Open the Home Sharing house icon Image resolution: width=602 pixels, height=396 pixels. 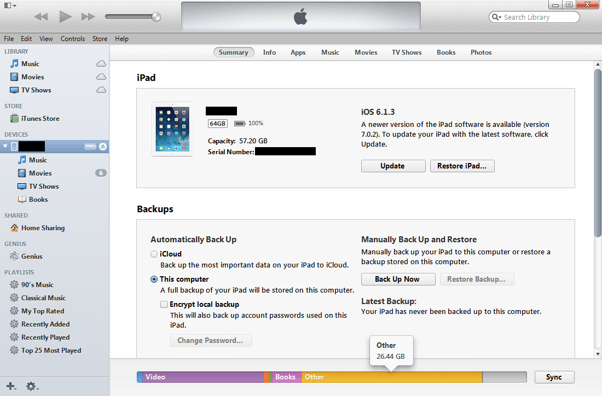(14, 228)
